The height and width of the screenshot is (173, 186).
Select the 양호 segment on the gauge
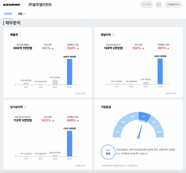pyautogui.click(x=133, y=116)
